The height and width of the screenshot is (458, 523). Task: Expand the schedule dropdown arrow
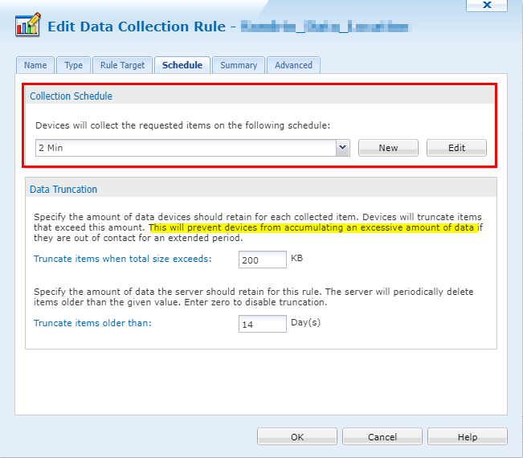[x=342, y=148]
